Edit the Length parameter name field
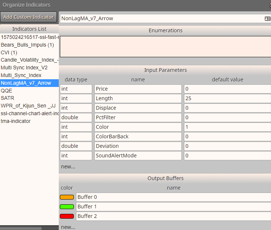Image resolution: width=271 pixels, height=230 pixels. (138, 98)
